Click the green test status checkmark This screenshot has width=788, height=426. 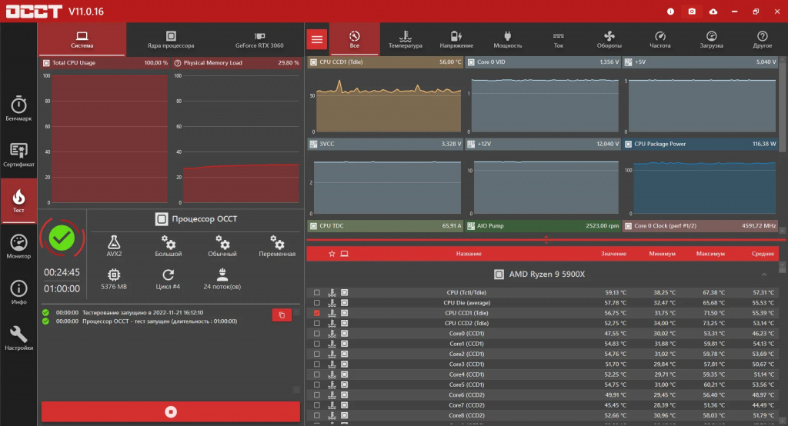pos(62,238)
